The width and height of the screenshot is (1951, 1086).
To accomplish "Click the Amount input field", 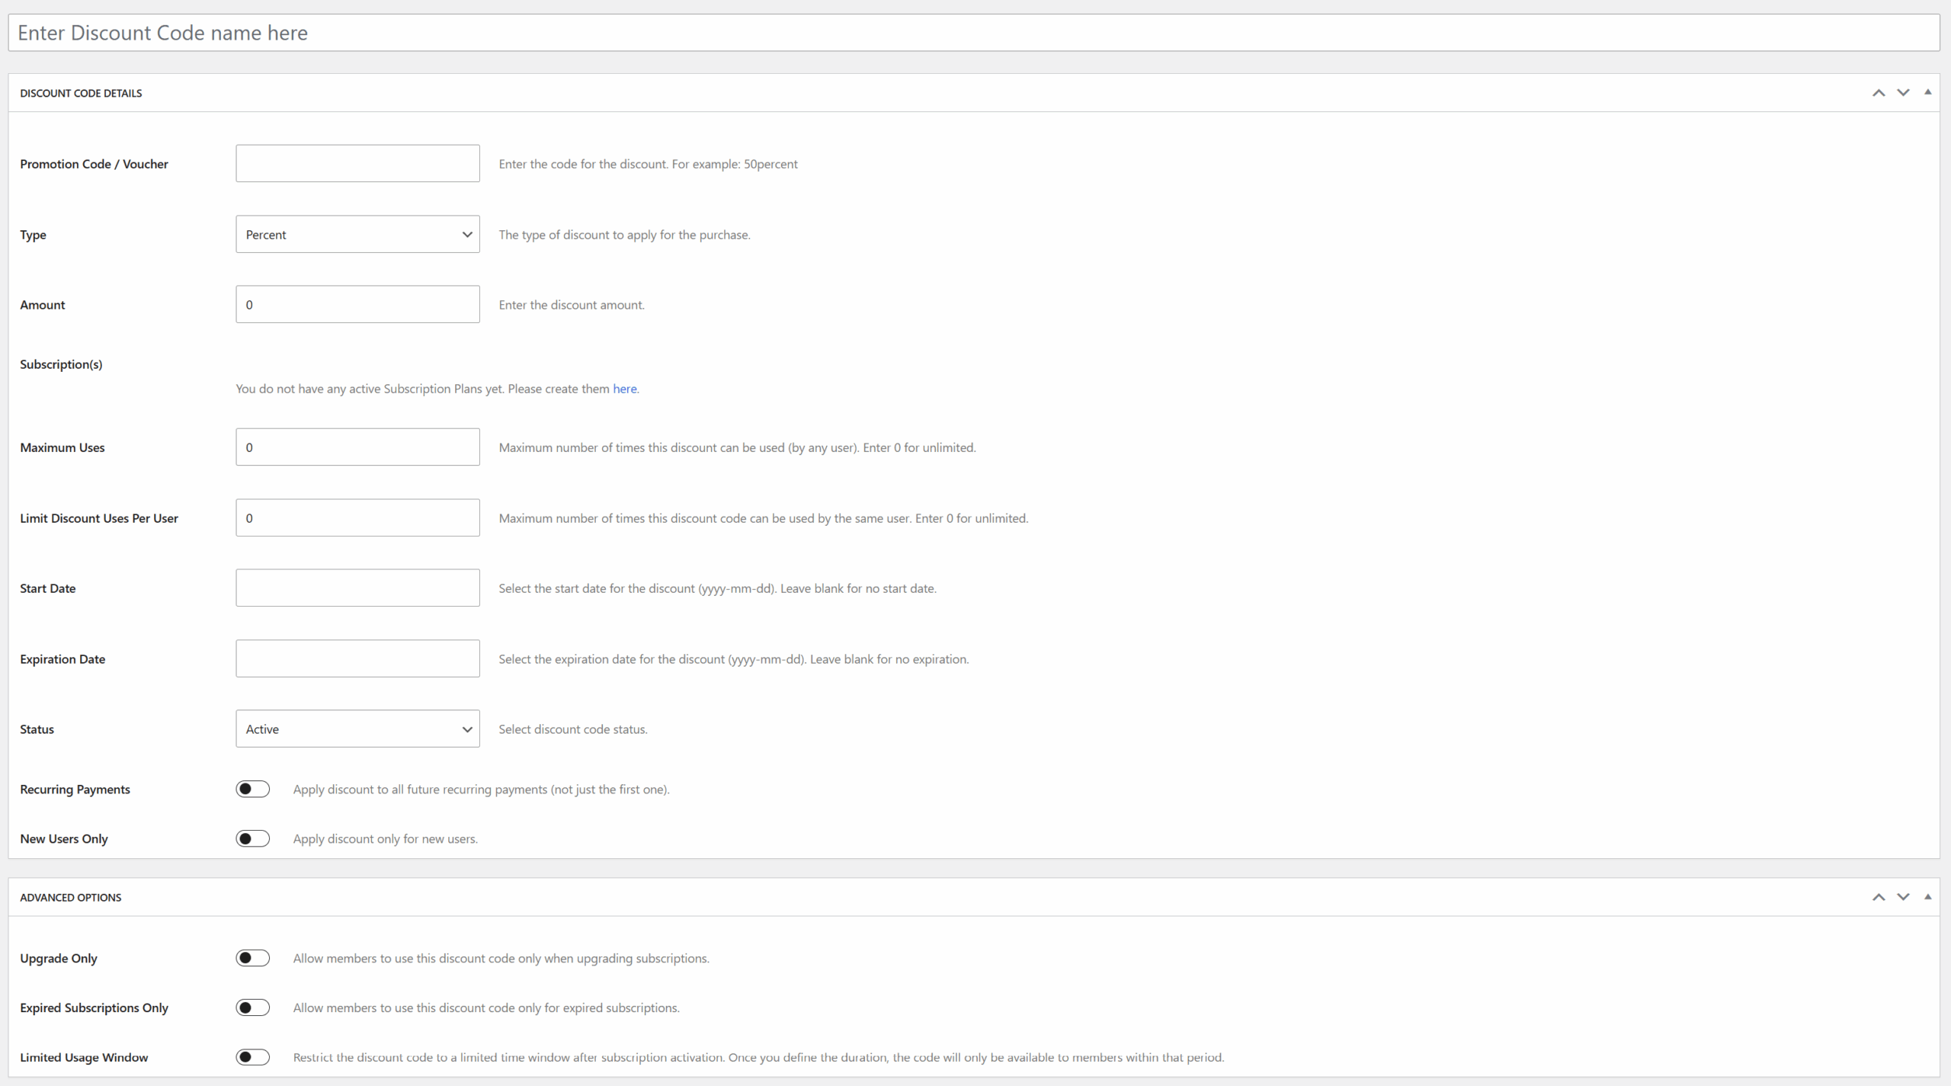I will click(x=357, y=304).
